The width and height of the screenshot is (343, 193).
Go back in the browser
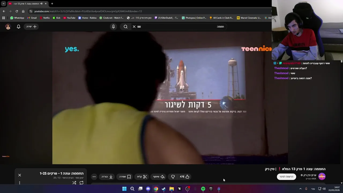pos(4,11)
